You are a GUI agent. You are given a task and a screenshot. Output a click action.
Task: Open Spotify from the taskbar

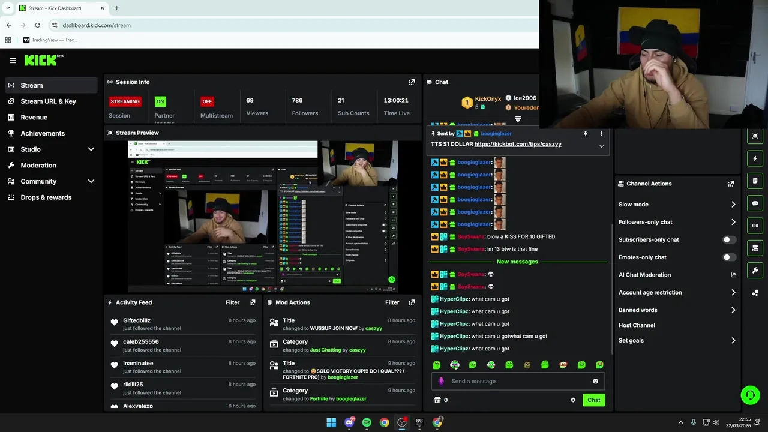[367, 422]
